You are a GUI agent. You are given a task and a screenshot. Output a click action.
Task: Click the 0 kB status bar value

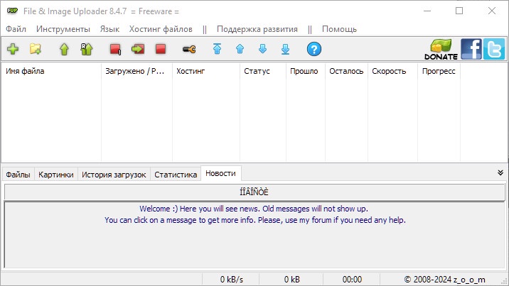[292, 279]
